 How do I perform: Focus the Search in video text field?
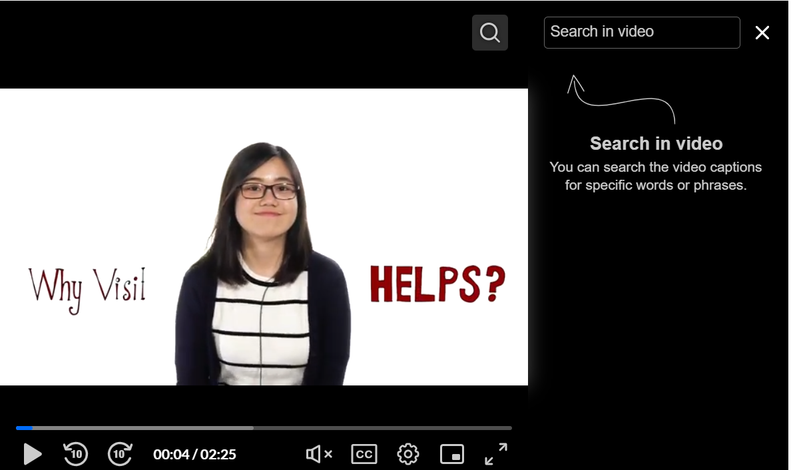(642, 33)
